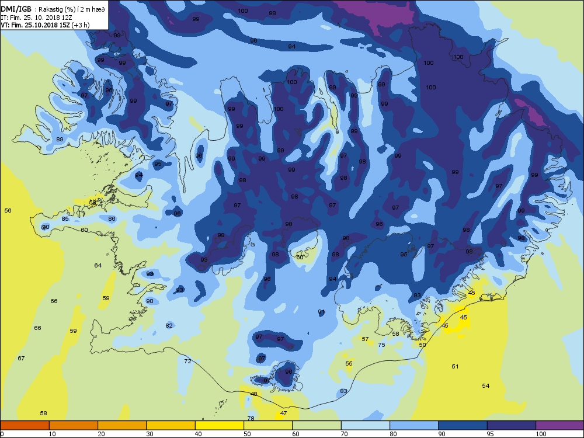Image resolution: width=584 pixels, height=438 pixels.
Task: Click the map humidity value '75'
Action: pyautogui.click(x=381, y=345)
